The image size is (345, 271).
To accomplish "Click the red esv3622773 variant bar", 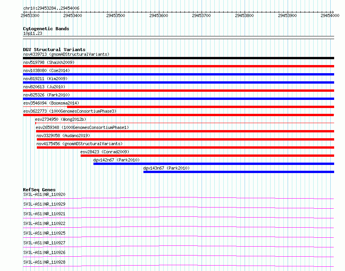I will coord(178,115).
